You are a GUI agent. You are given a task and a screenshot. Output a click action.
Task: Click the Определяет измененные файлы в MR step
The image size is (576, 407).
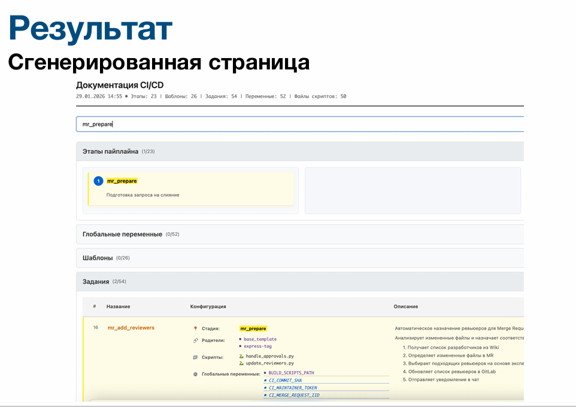[x=451, y=355]
